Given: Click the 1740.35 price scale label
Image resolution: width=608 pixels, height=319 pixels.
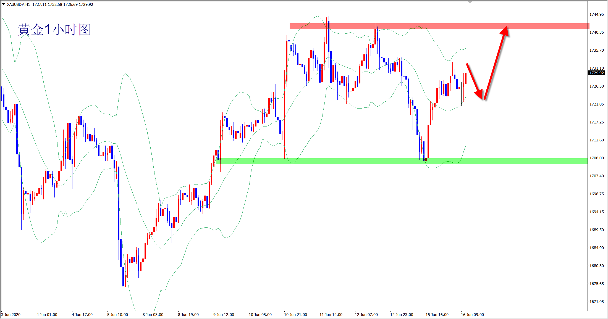Looking at the screenshot, I should coord(596,32).
